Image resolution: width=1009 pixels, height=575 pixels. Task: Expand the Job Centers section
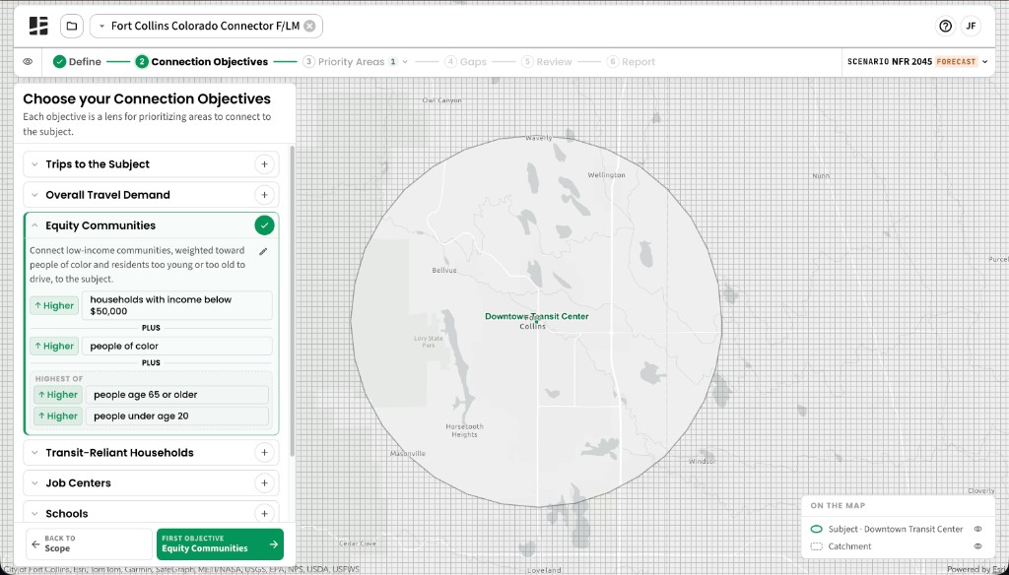(x=34, y=483)
